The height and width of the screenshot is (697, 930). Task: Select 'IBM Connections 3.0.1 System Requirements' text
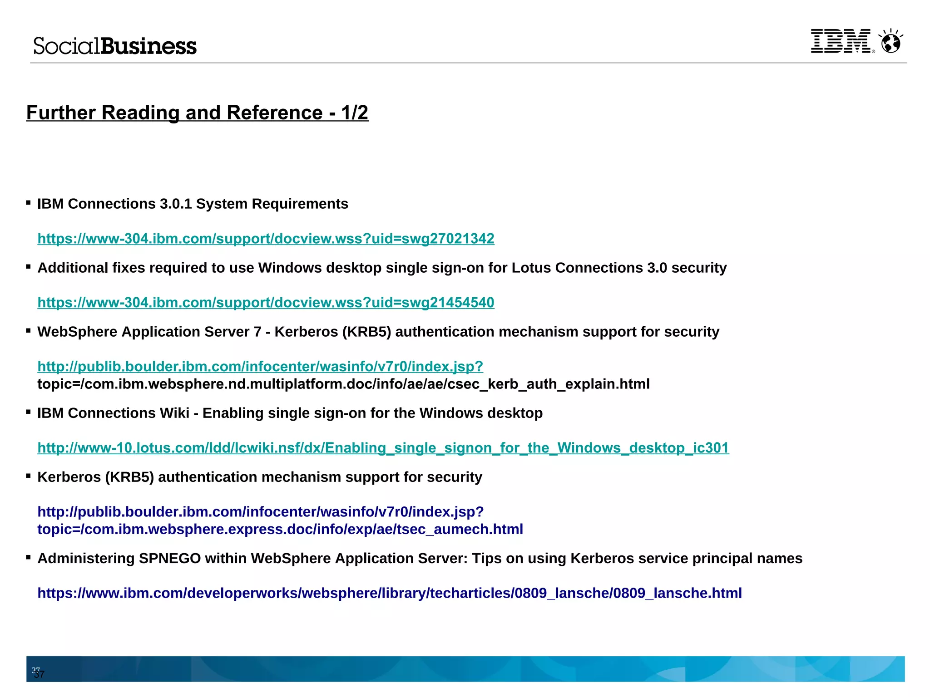pyautogui.click(x=193, y=204)
